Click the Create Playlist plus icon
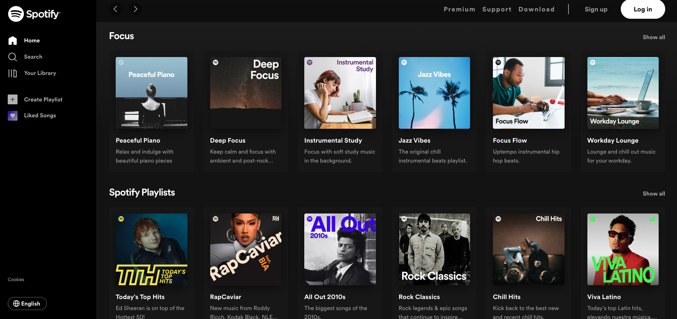 13,99
